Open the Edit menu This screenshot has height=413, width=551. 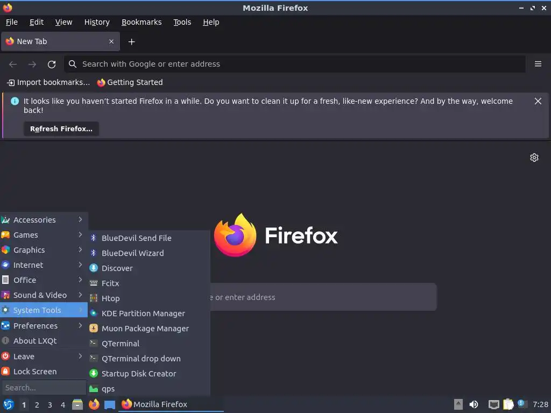(x=37, y=22)
